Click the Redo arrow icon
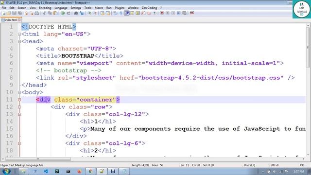Viewport: 311px width, 175px height. coord(69,13)
